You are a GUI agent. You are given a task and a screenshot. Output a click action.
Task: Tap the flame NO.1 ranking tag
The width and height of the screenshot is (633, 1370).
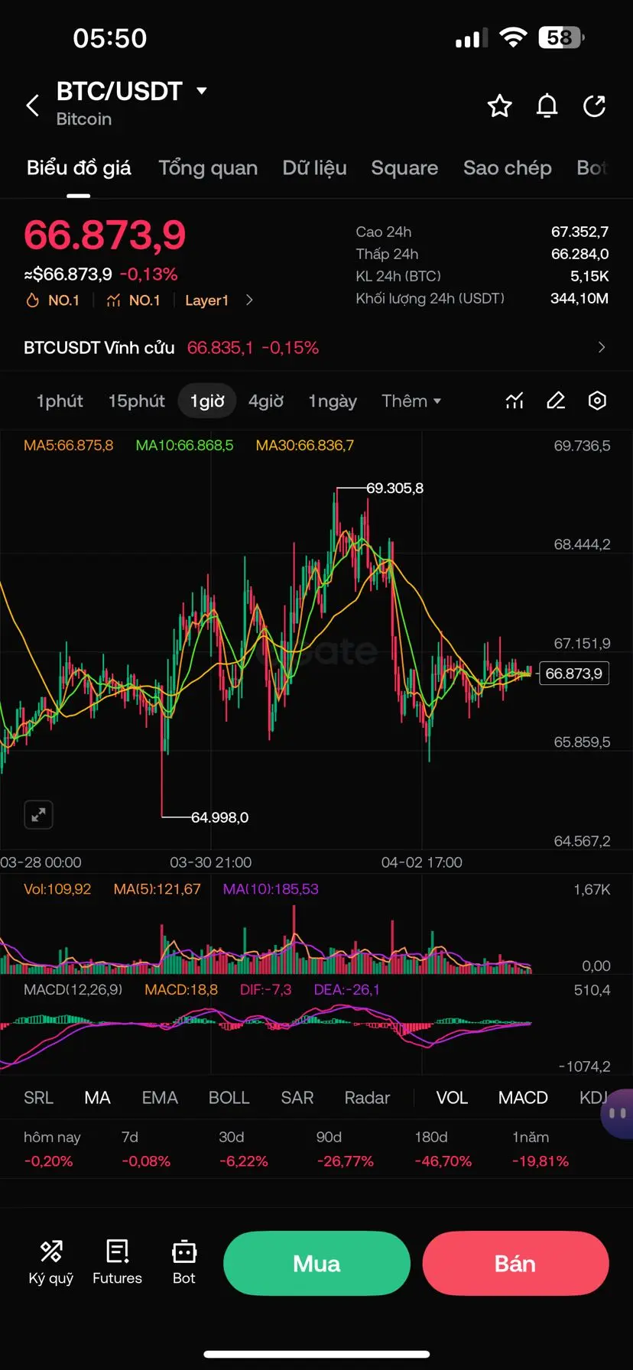pos(53,300)
